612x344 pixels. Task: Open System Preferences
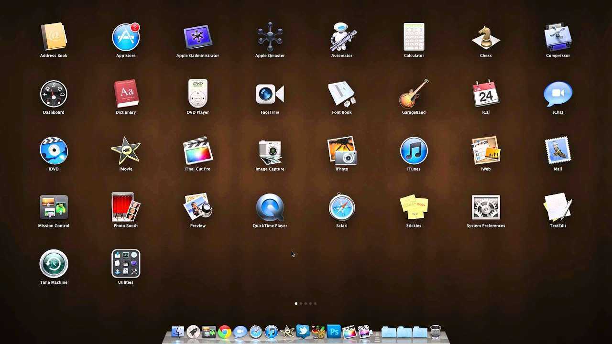click(486, 207)
